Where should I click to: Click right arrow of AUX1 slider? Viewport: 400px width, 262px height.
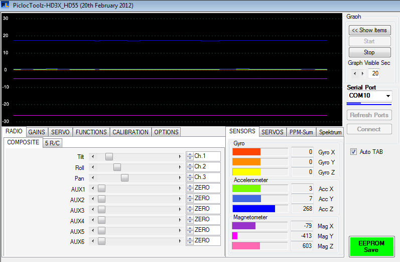[x=180, y=188]
